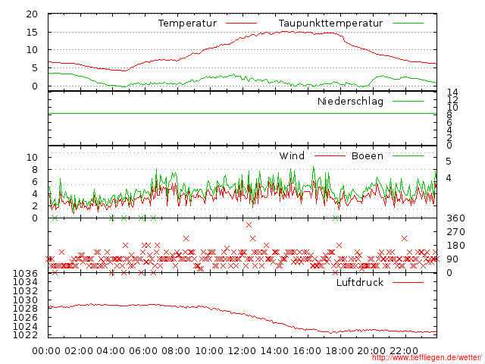Viewport: 485px width, 364px height.
Task: Click the red Luftdruck legend line sample
Action: click(408, 282)
